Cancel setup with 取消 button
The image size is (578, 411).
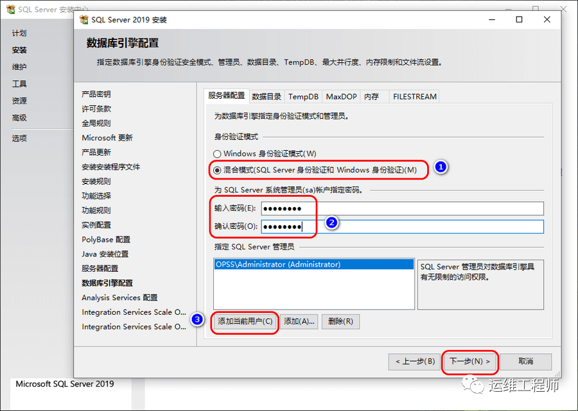(525, 362)
